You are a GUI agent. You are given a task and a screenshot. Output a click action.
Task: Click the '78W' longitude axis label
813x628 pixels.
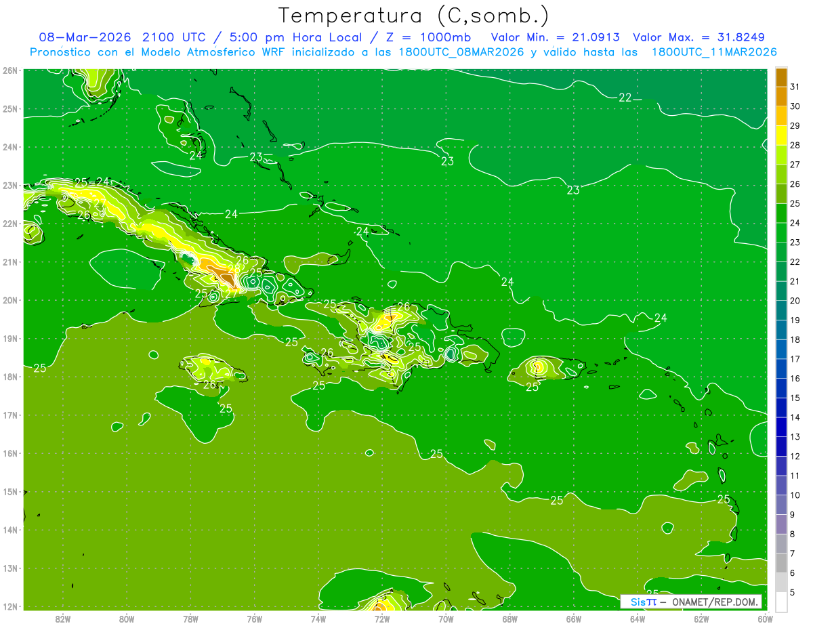tap(190, 619)
